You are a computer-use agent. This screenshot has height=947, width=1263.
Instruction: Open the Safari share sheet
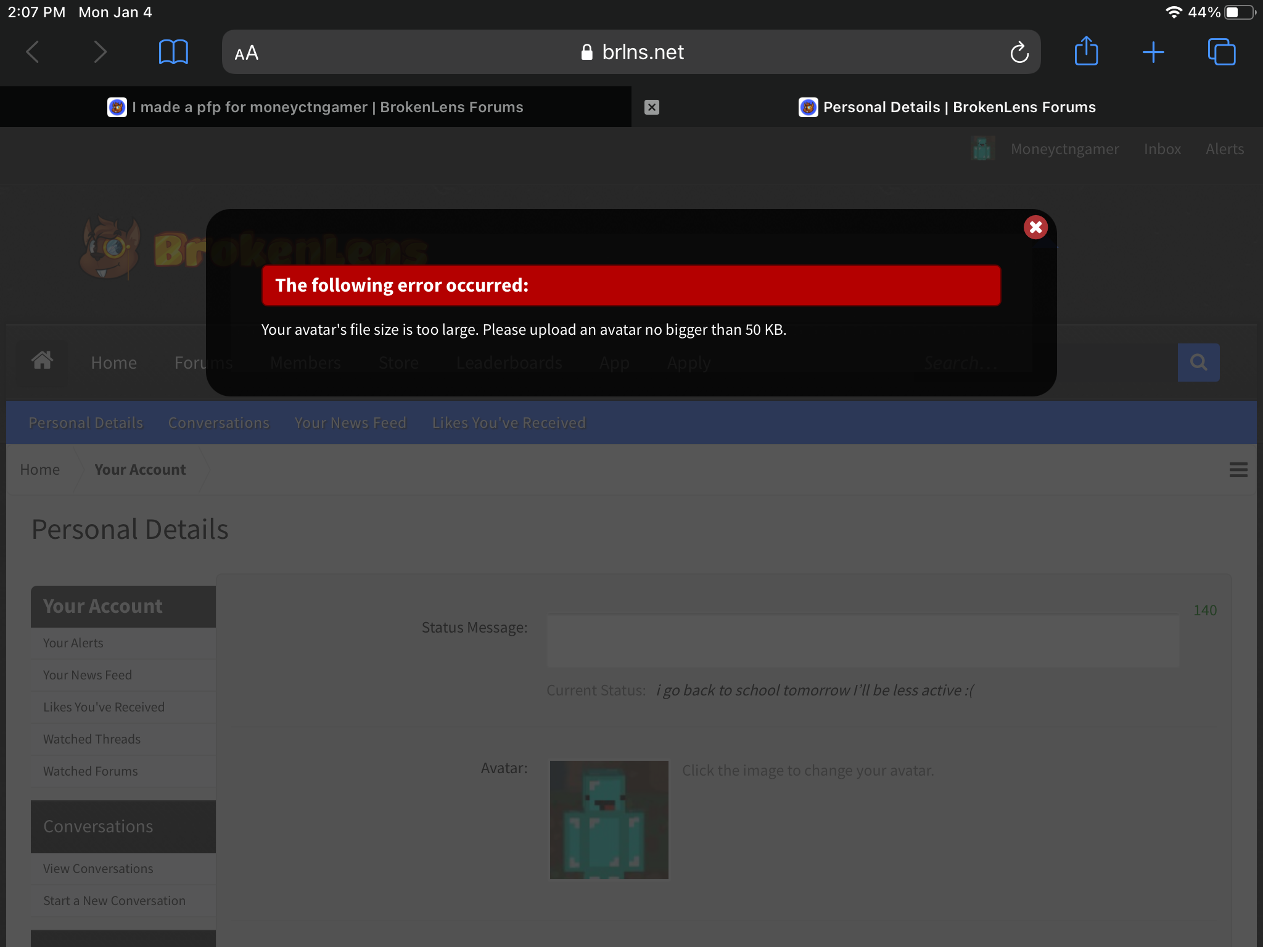(1086, 51)
